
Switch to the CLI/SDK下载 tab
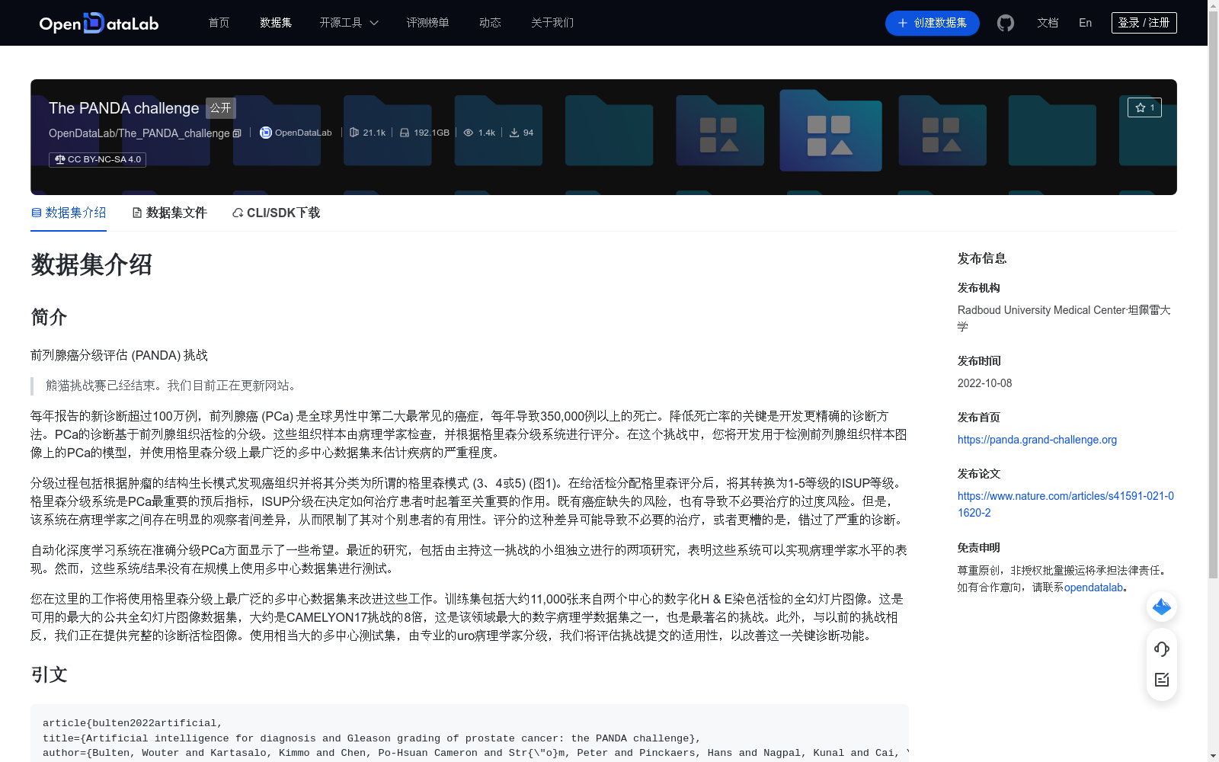276,213
